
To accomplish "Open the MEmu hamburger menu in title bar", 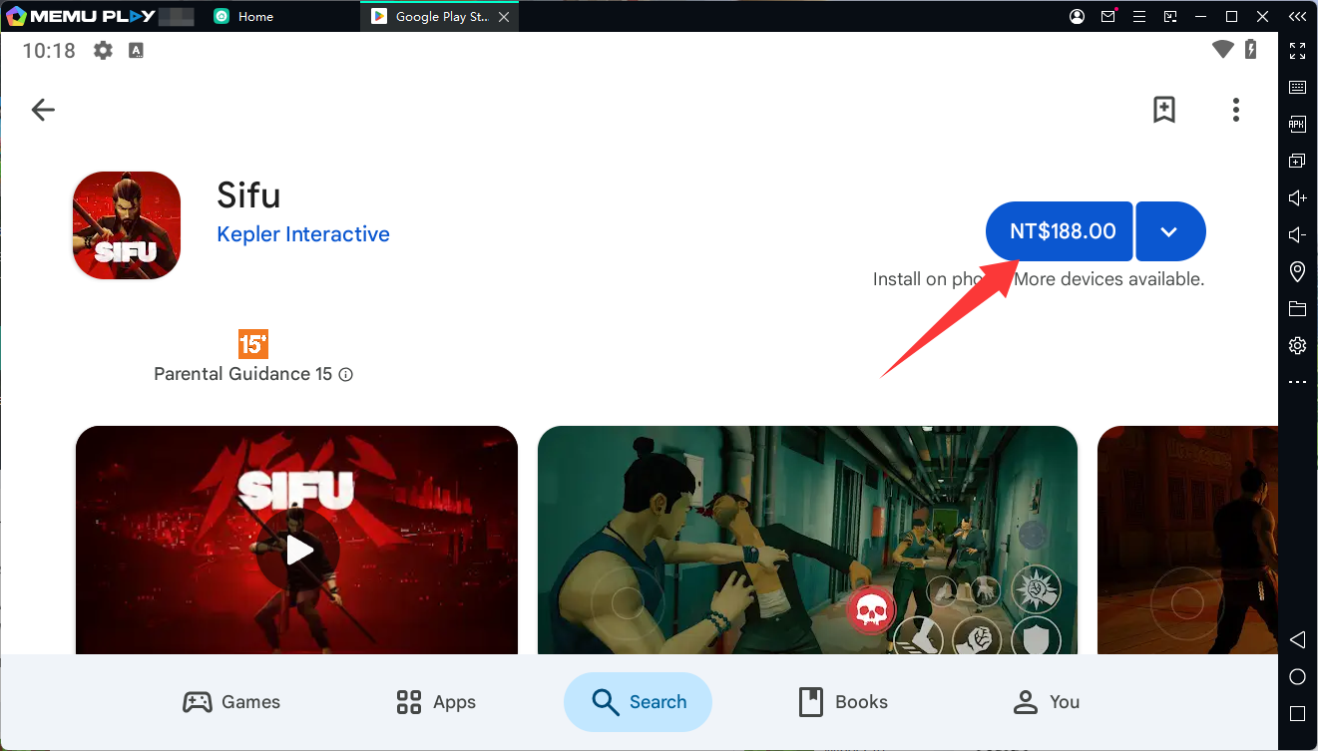I will click(1138, 16).
